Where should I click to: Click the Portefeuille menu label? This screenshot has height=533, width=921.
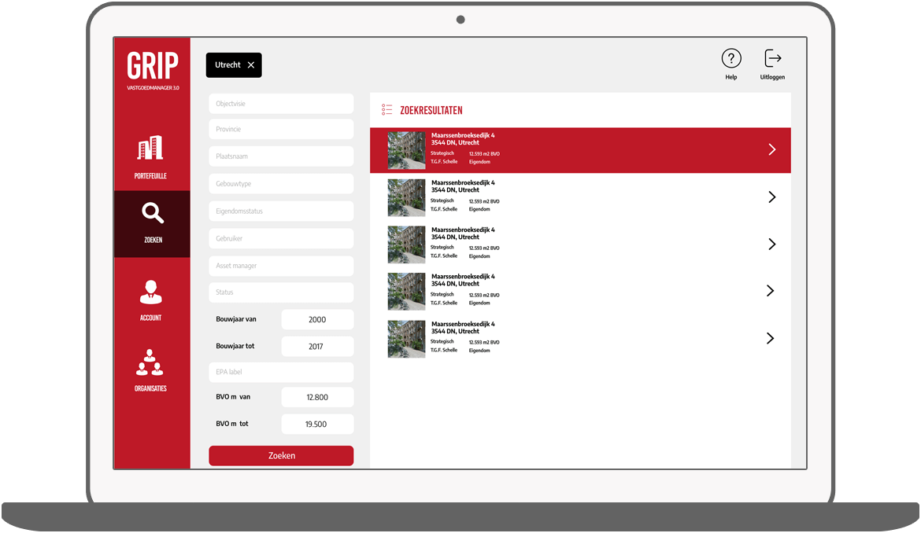pyautogui.click(x=150, y=176)
